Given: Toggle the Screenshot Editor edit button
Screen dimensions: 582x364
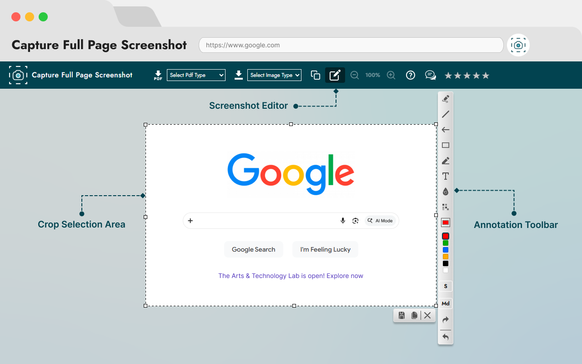Looking at the screenshot, I should pyautogui.click(x=335, y=75).
